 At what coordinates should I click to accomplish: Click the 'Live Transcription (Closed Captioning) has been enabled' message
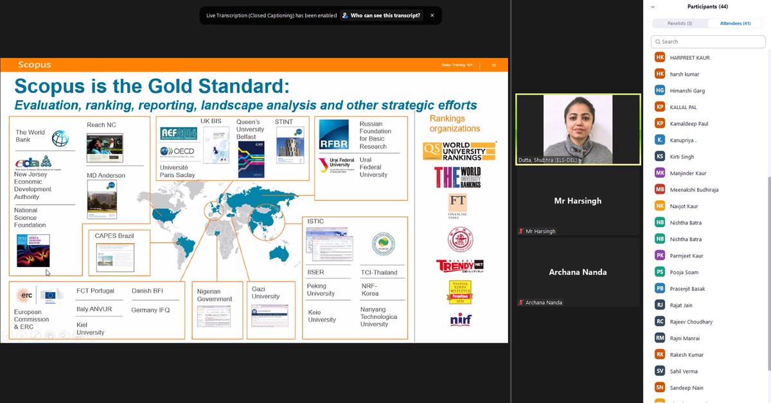pyautogui.click(x=271, y=15)
